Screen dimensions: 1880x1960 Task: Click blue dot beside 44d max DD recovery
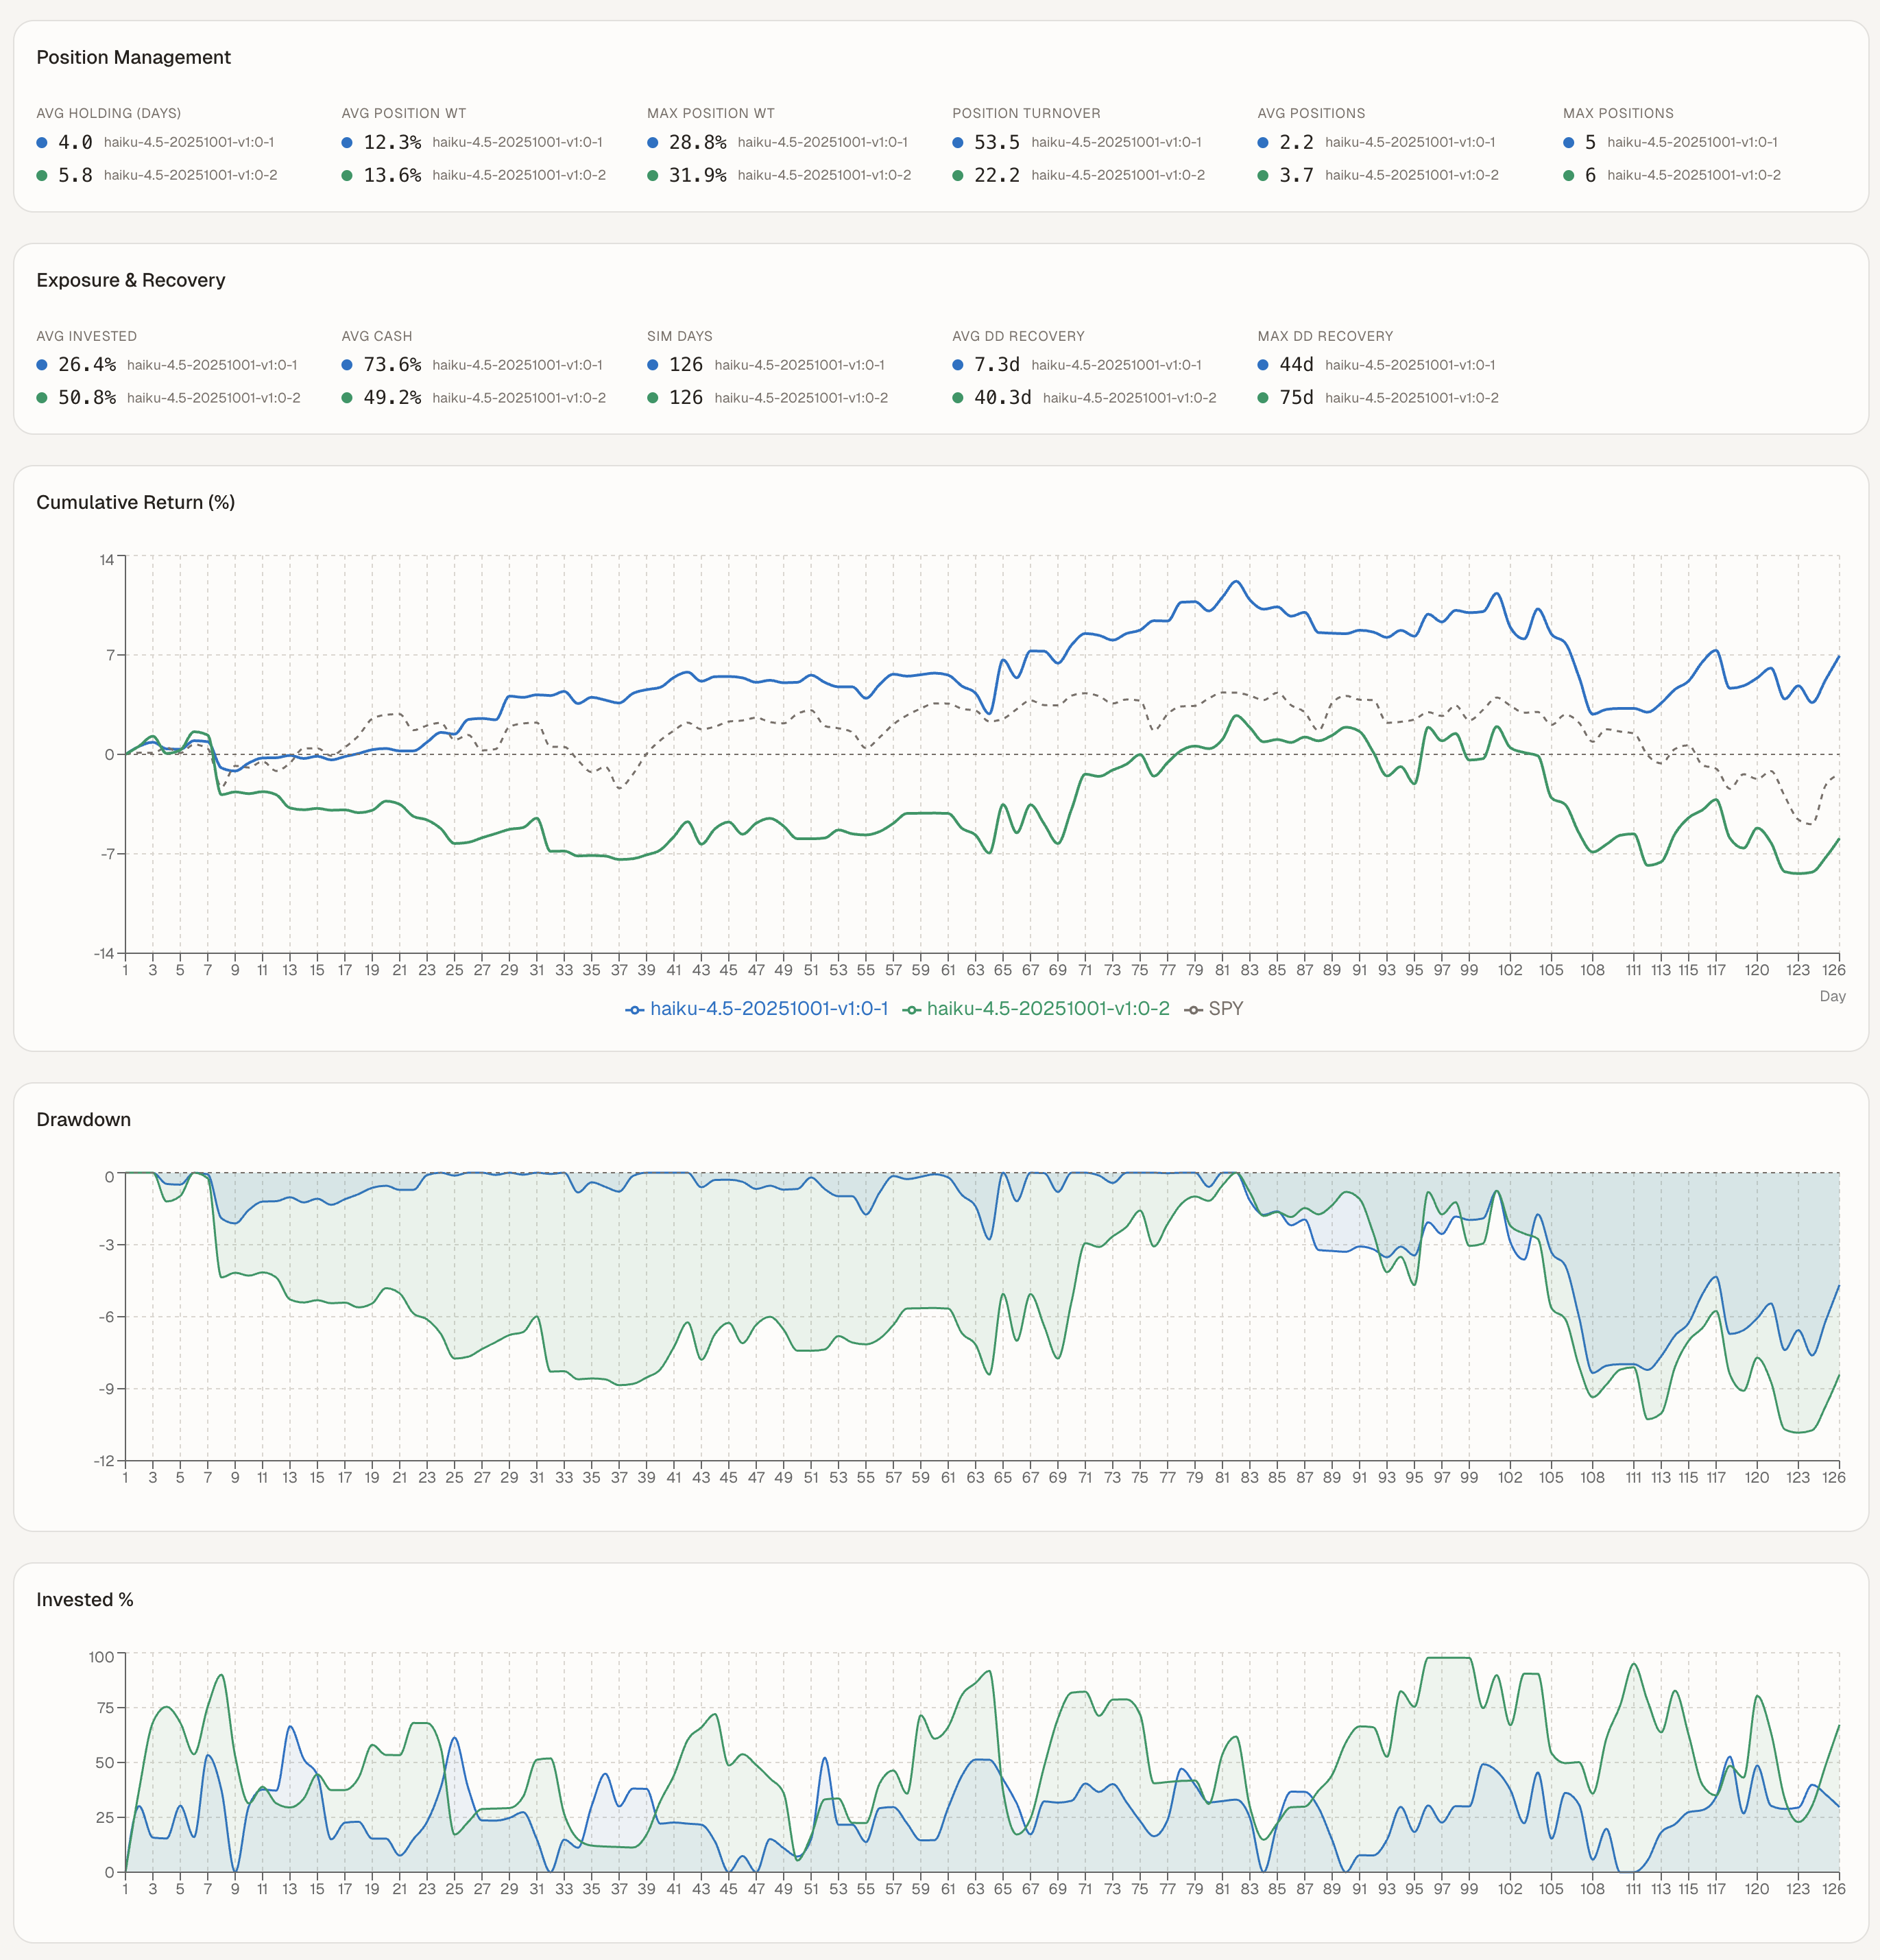(x=1263, y=365)
